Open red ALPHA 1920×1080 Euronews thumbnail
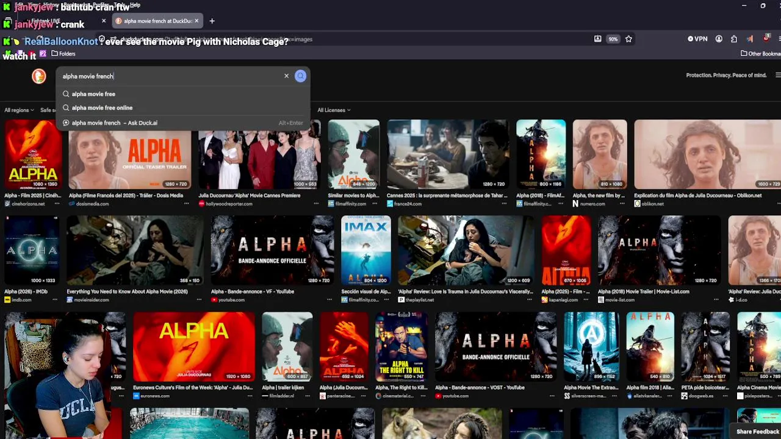 pos(194,346)
